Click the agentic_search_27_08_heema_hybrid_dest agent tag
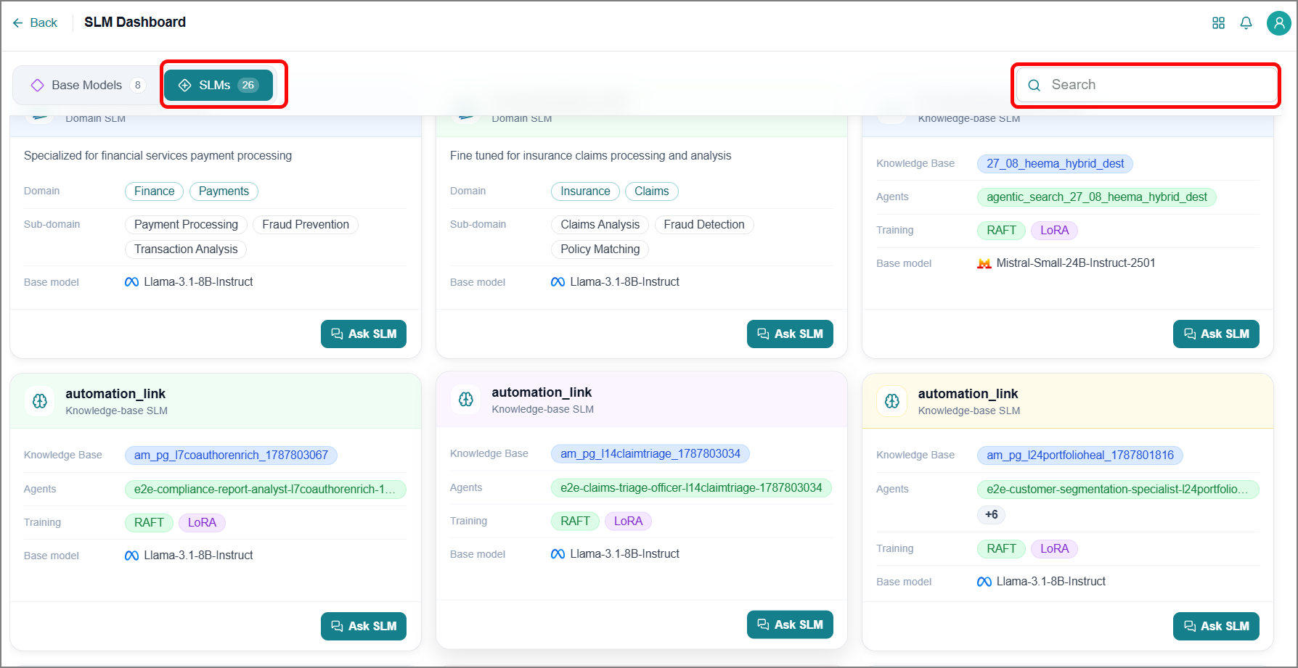The height and width of the screenshot is (668, 1298). (x=1096, y=197)
